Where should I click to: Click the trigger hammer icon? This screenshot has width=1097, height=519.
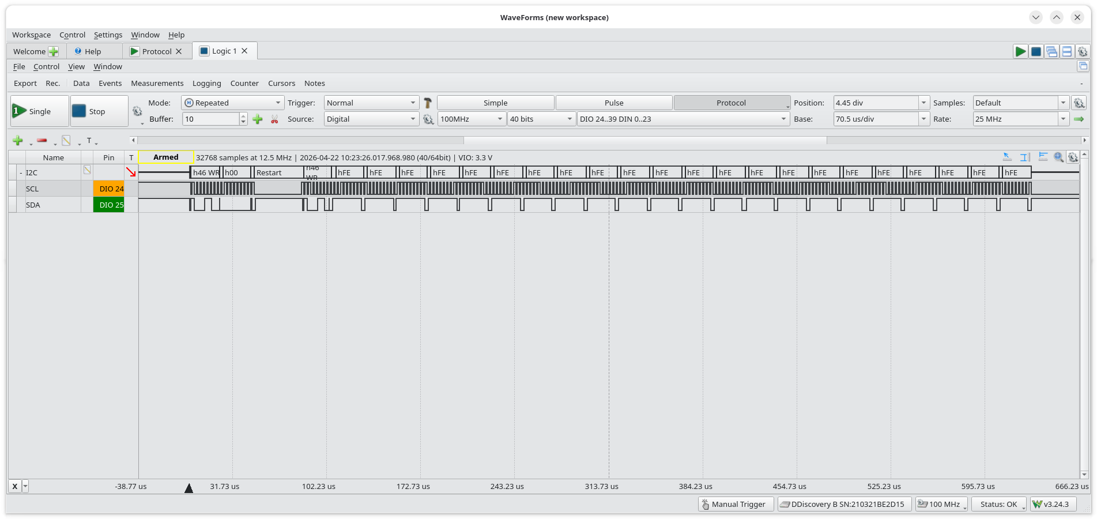[428, 103]
